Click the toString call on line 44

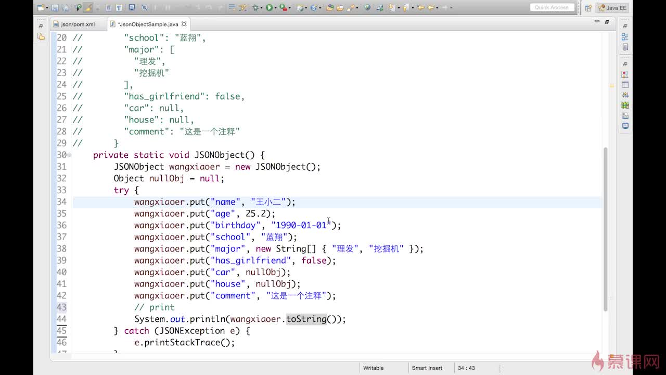[306, 319]
